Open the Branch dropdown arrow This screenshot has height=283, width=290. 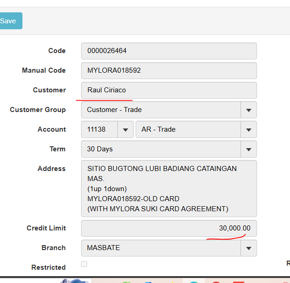249,248
